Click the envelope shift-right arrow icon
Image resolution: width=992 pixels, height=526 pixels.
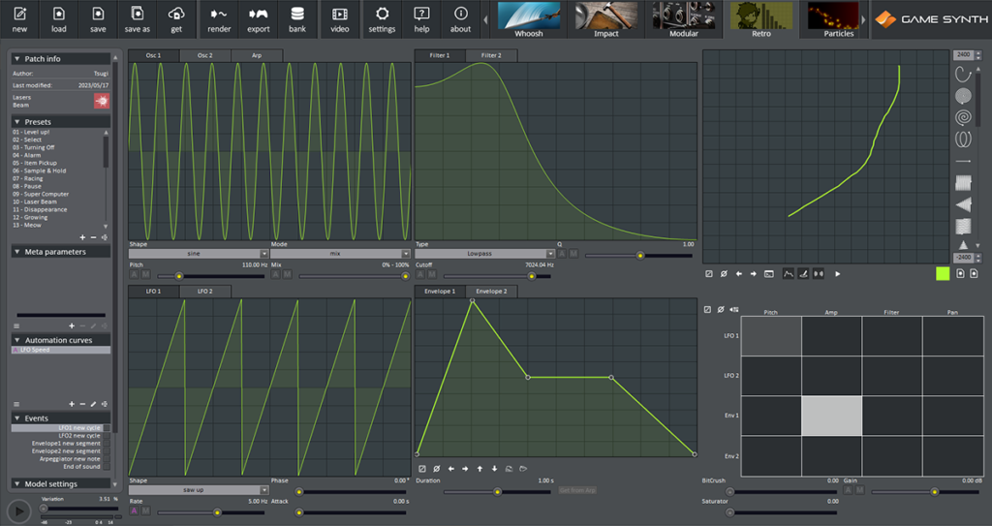[x=465, y=469]
